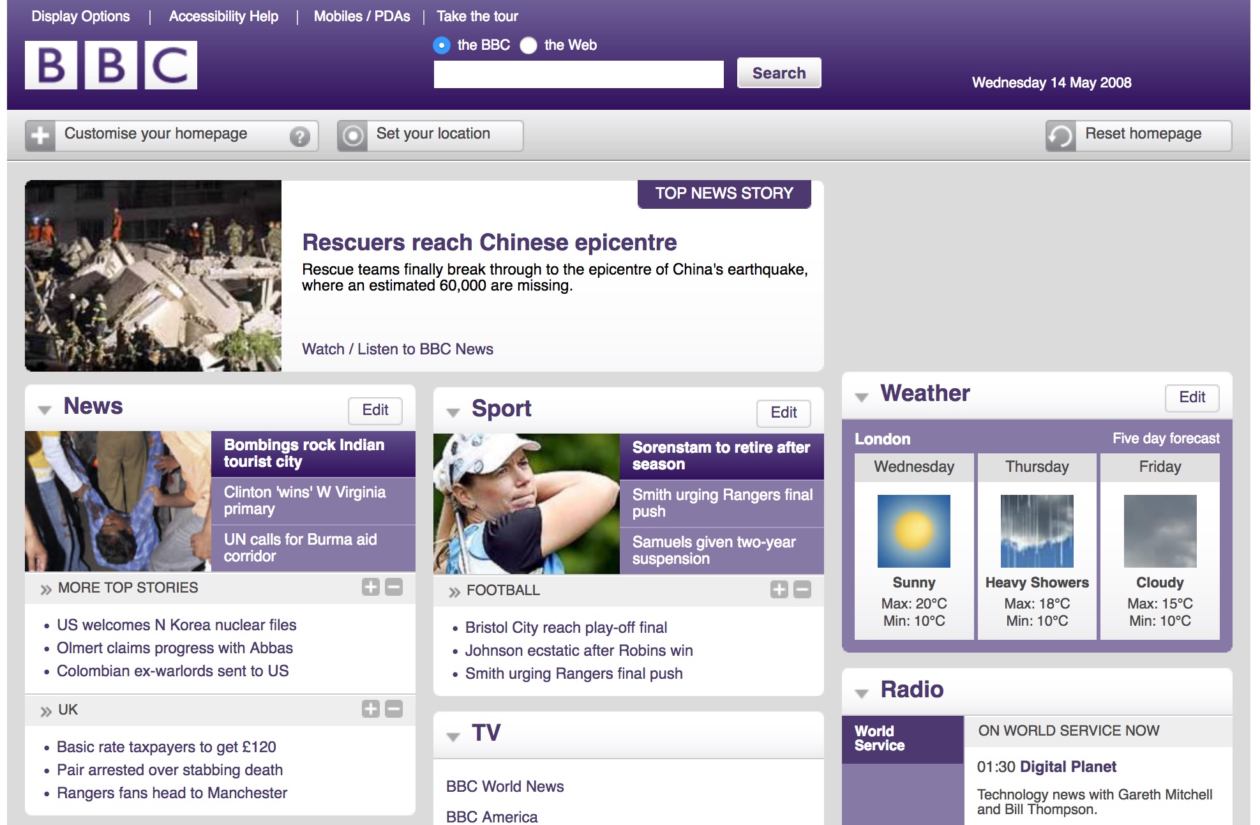The height and width of the screenshot is (825, 1260).
Task: Click the Sunny weather icon for Wednesday
Action: click(x=913, y=531)
